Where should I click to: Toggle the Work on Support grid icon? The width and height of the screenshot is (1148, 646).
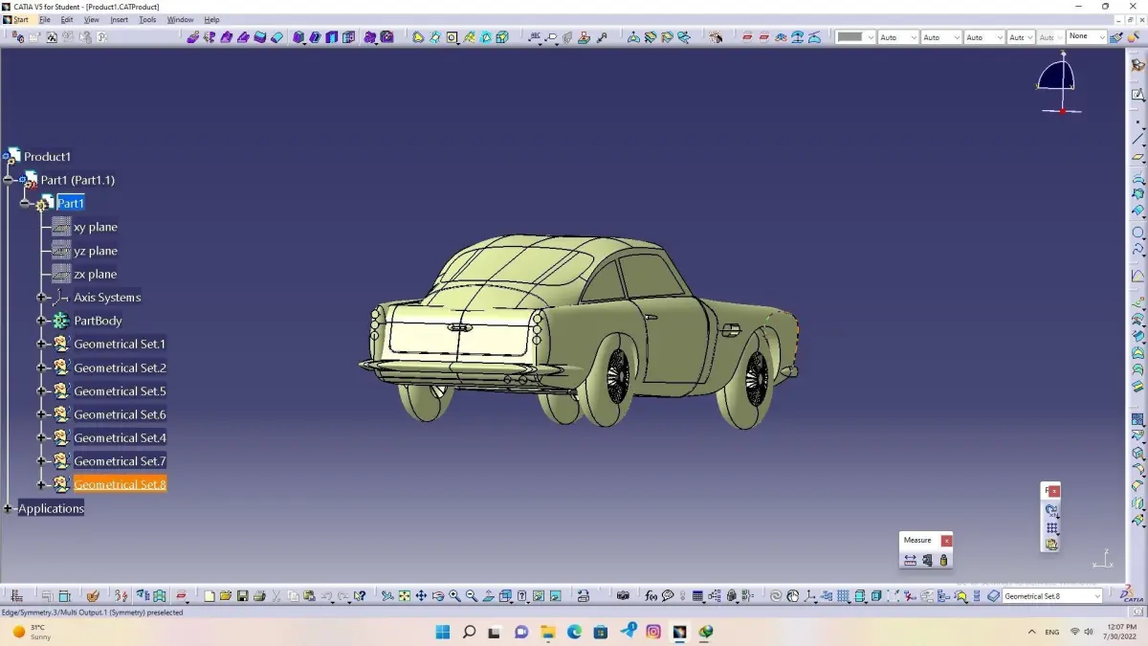[843, 595]
